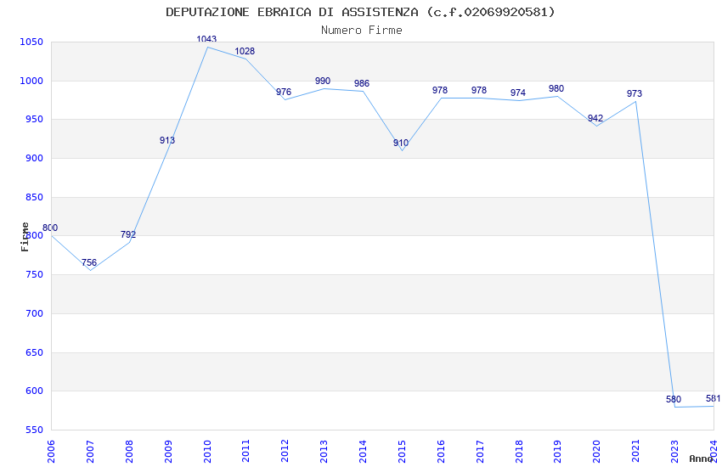722x467 pixels.
Task: Click x-axis year 2006
Action: [x=51, y=452]
